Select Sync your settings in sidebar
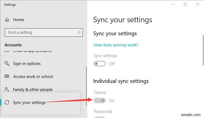The image size is (204, 118). pos(29,103)
